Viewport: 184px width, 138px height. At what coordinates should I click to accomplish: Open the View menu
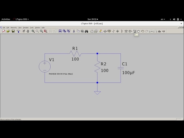click(20, 28)
